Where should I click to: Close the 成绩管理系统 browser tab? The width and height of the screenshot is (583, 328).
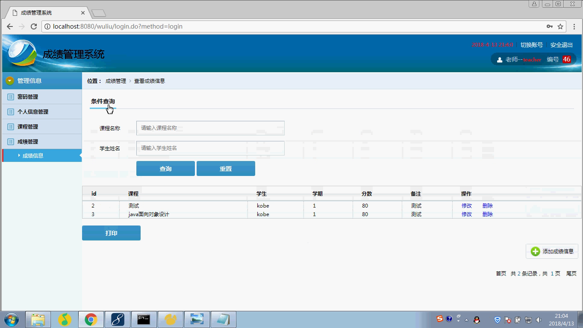(84, 13)
